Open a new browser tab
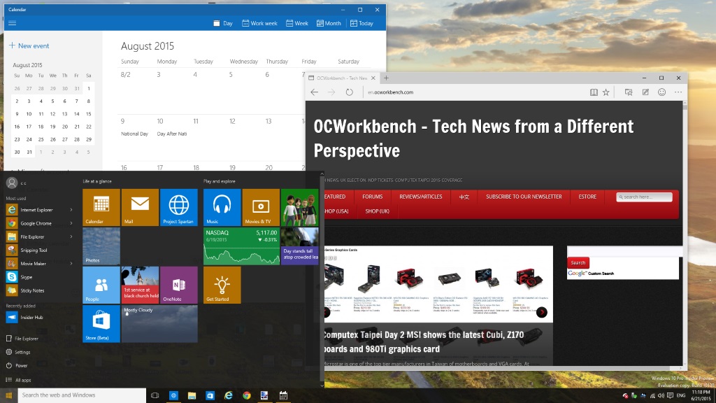 click(386, 78)
